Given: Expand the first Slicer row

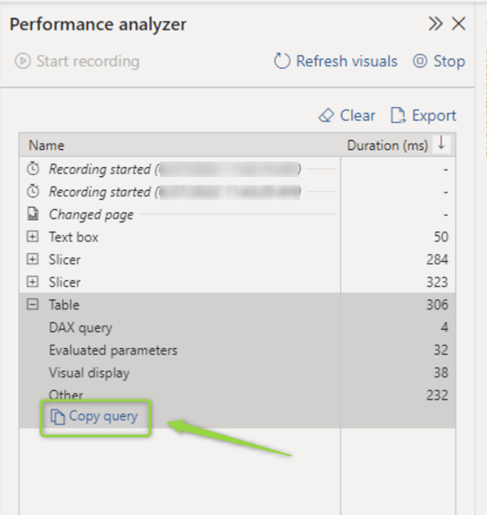Looking at the screenshot, I should click(x=33, y=260).
